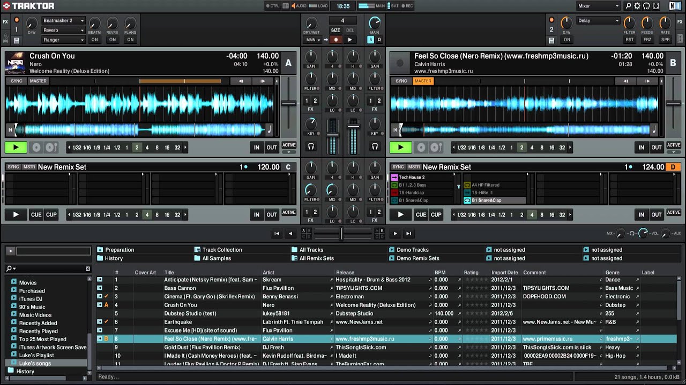The width and height of the screenshot is (686, 385).
Task: Toggle FX unit 2 Delay ON button
Action: [x=566, y=40]
